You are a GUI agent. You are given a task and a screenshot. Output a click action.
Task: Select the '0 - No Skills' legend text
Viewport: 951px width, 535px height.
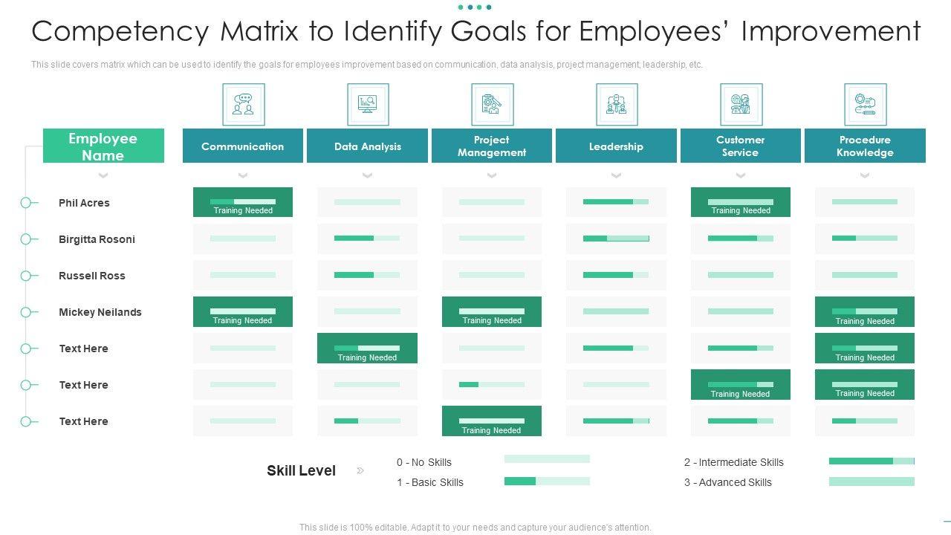424,462
